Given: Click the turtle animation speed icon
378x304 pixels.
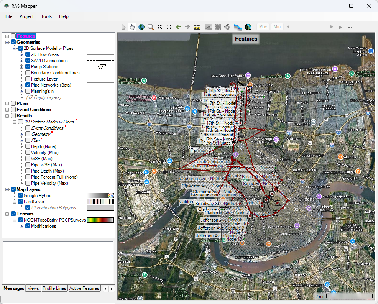Looking at the screenshot, I should click(x=349, y=28).
